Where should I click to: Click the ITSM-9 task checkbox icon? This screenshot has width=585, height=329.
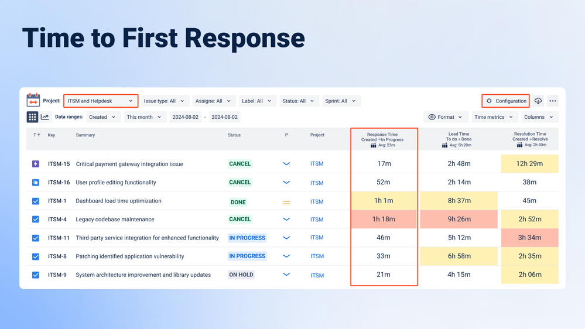[x=36, y=275]
